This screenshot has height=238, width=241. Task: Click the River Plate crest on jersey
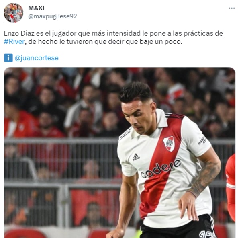pyautogui.click(x=169, y=144)
